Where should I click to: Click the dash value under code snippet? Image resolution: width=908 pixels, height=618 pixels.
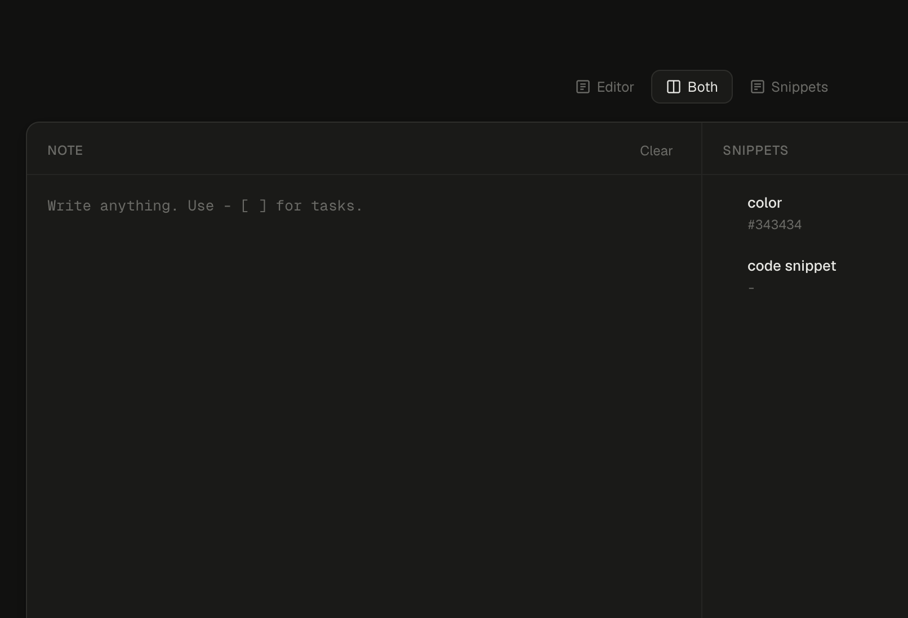tap(751, 288)
